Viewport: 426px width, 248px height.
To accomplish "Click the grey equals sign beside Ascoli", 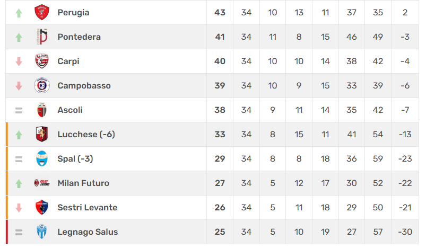I will [19, 110].
